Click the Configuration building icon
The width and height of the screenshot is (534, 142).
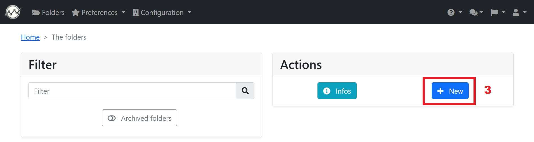pos(136,12)
